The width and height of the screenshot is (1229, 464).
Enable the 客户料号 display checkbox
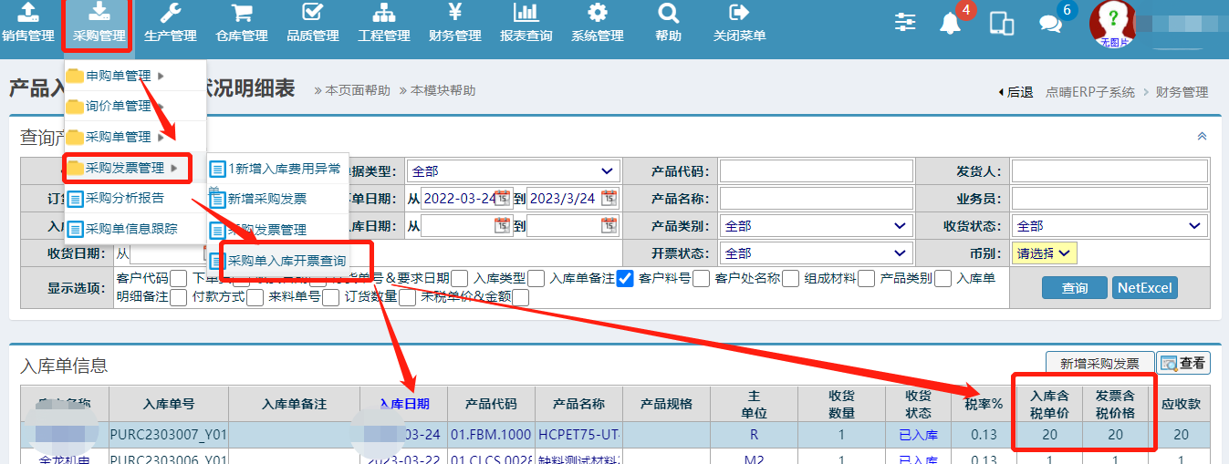(701, 279)
